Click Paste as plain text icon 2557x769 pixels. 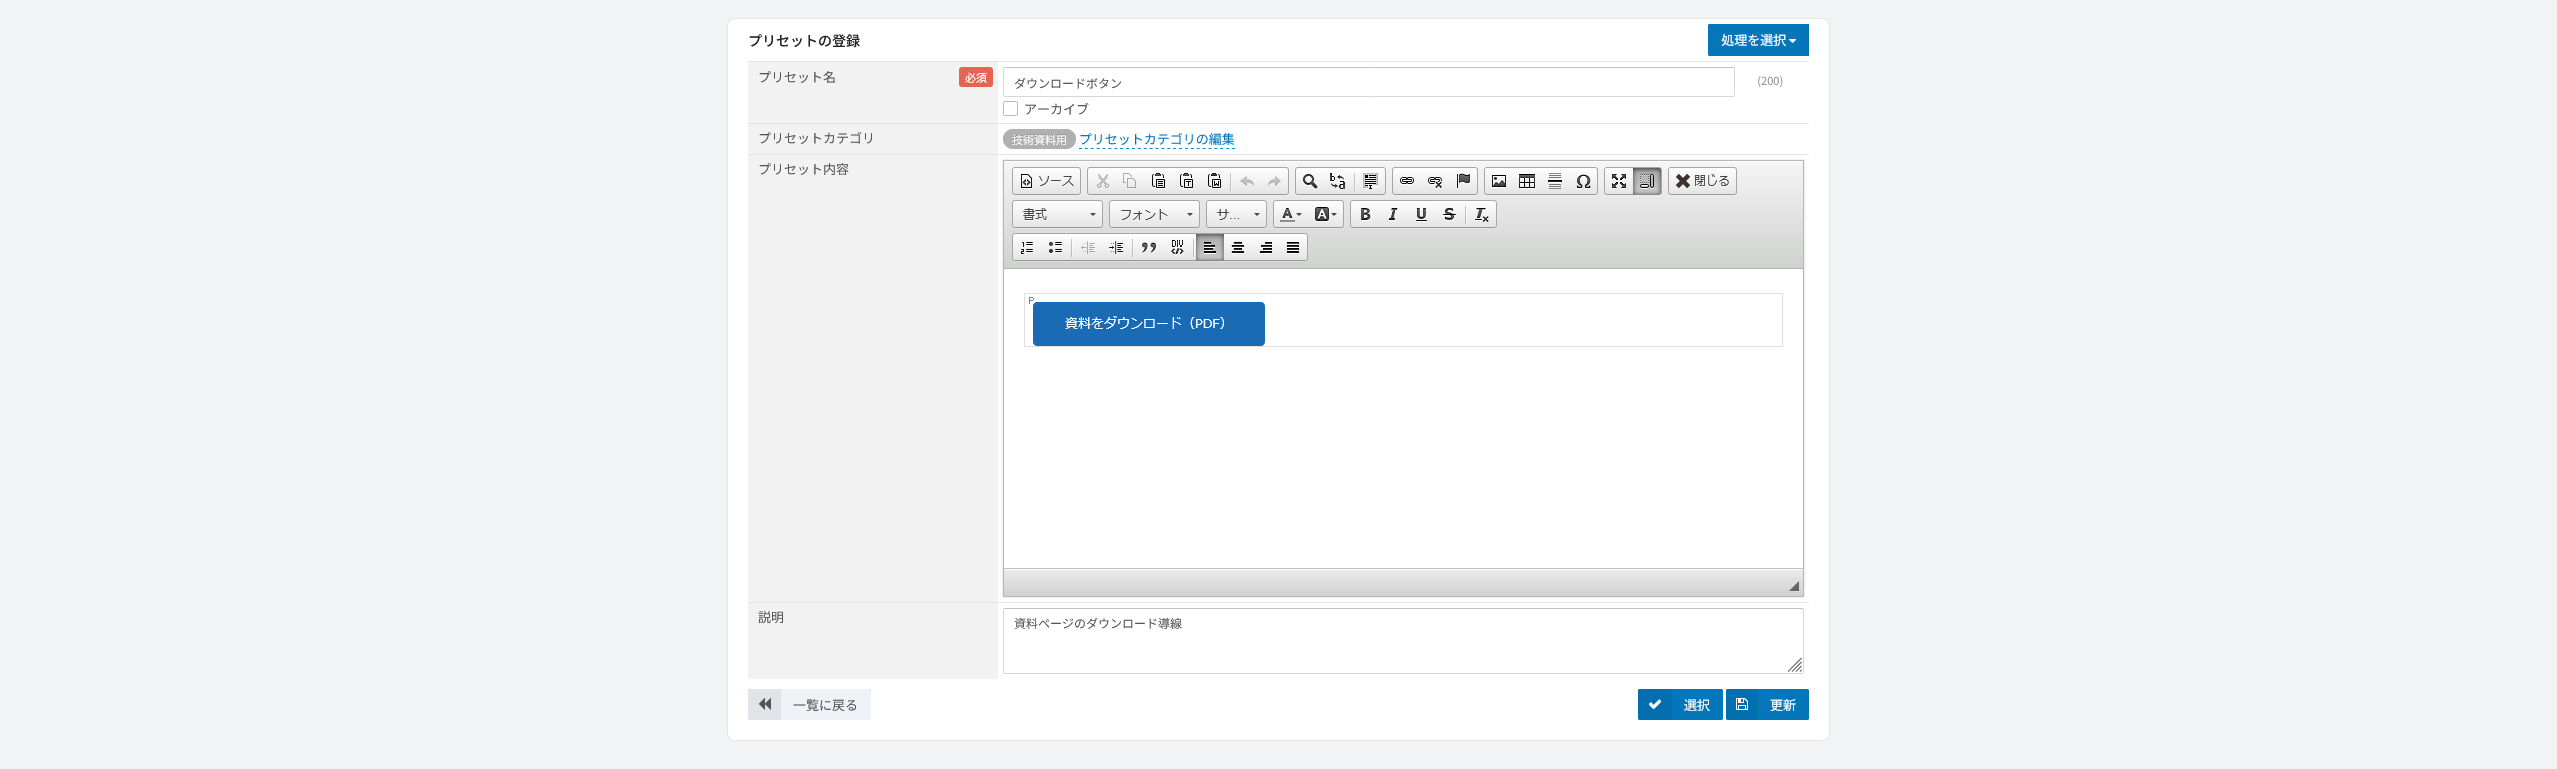1186,181
